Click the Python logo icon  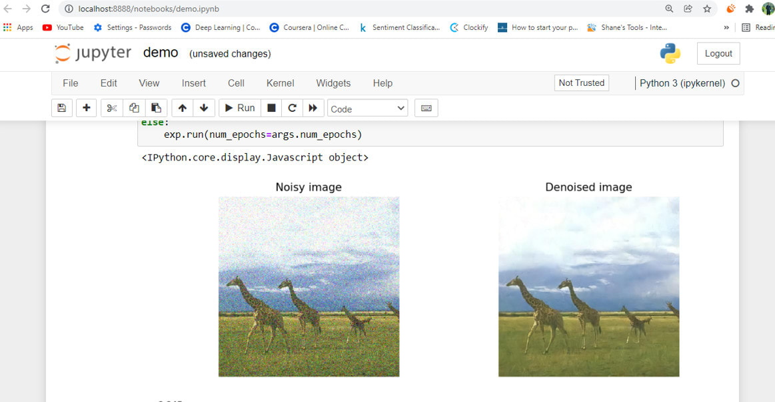(x=670, y=53)
